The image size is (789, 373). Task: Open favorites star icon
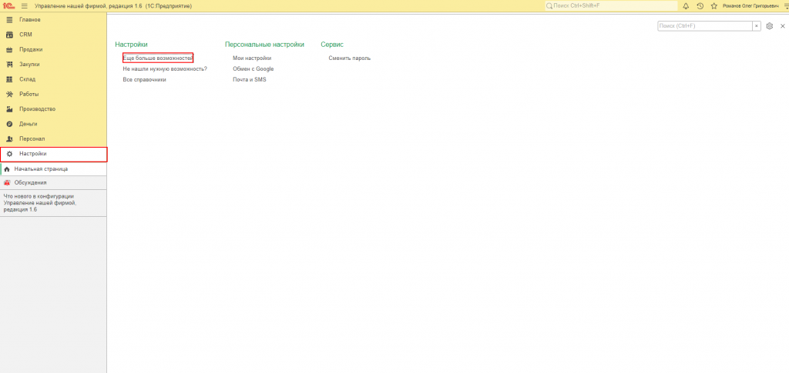(x=713, y=5)
